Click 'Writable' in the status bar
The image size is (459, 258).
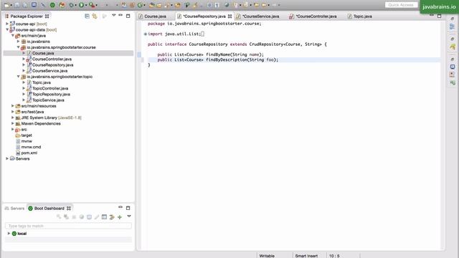coord(267,256)
